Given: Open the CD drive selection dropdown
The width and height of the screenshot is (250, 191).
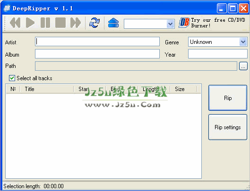Looking at the screenshot, I should click(x=170, y=24).
